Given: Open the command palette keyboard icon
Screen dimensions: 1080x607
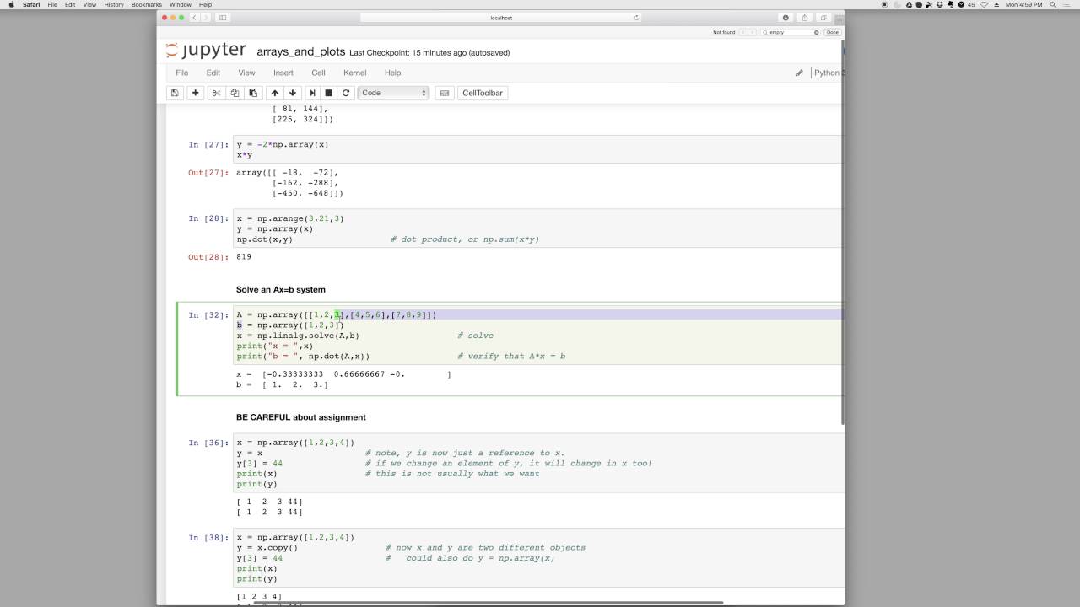Looking at the screenshot, I should (445, 93).
